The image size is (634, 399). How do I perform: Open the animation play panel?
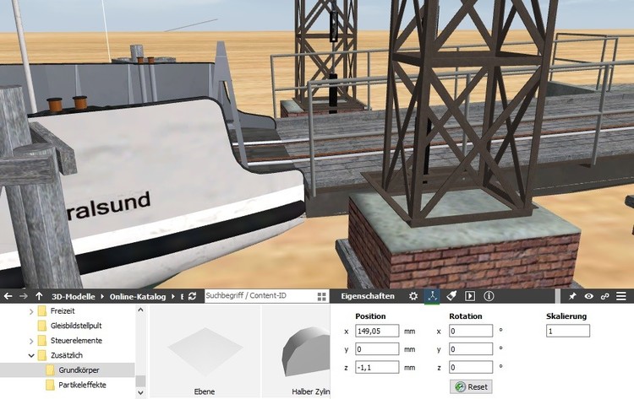470,297
